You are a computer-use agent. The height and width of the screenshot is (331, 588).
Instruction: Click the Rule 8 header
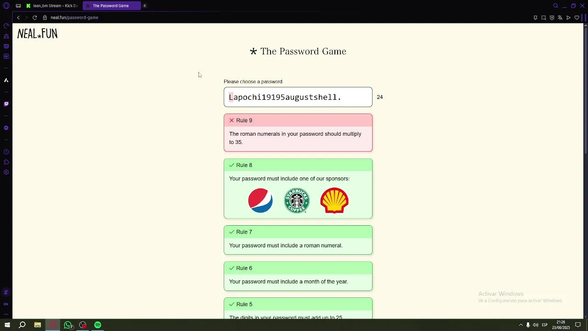coord(298,165)
